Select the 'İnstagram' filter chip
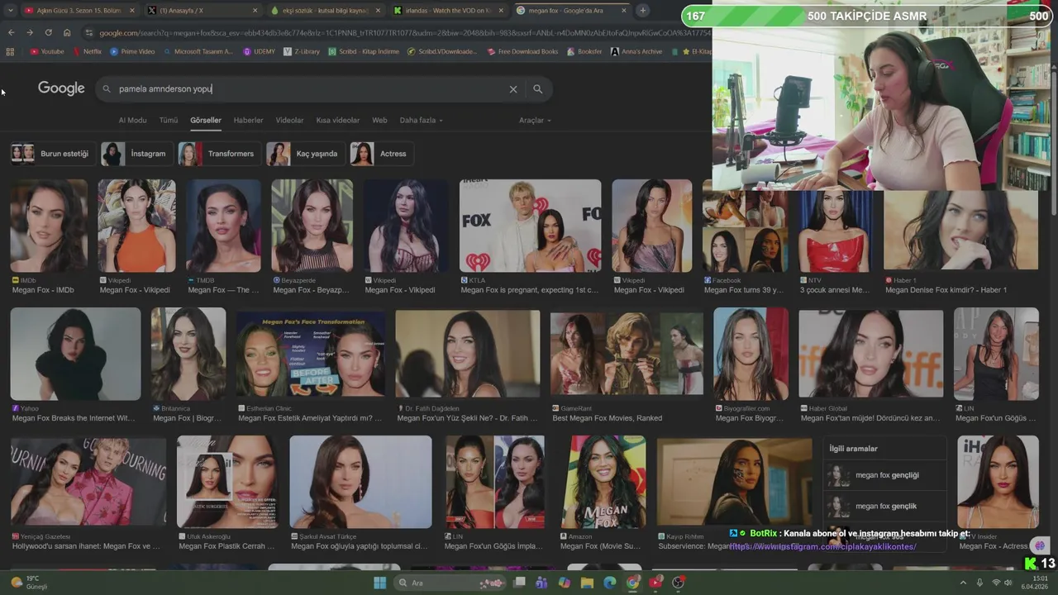 pos(136,154)
